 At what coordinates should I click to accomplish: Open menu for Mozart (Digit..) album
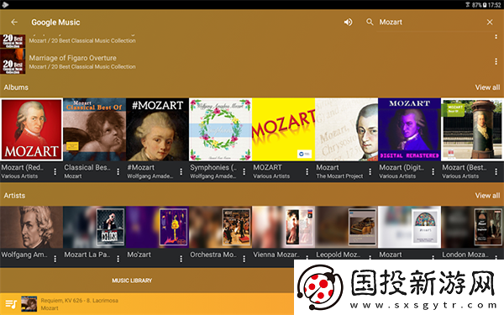point(433,172)
